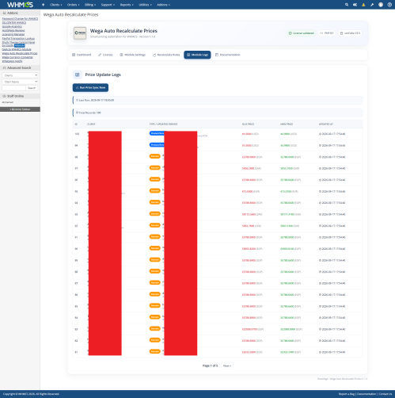Click the OLD PRICE column header
The height and width of the screenshot is (398, 395).
(248, 124)
